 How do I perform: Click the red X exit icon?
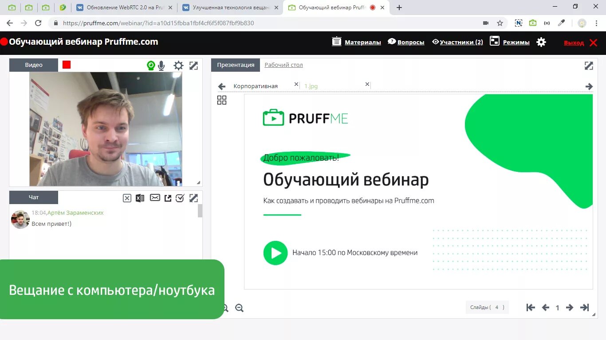click(x=593, y=42)
